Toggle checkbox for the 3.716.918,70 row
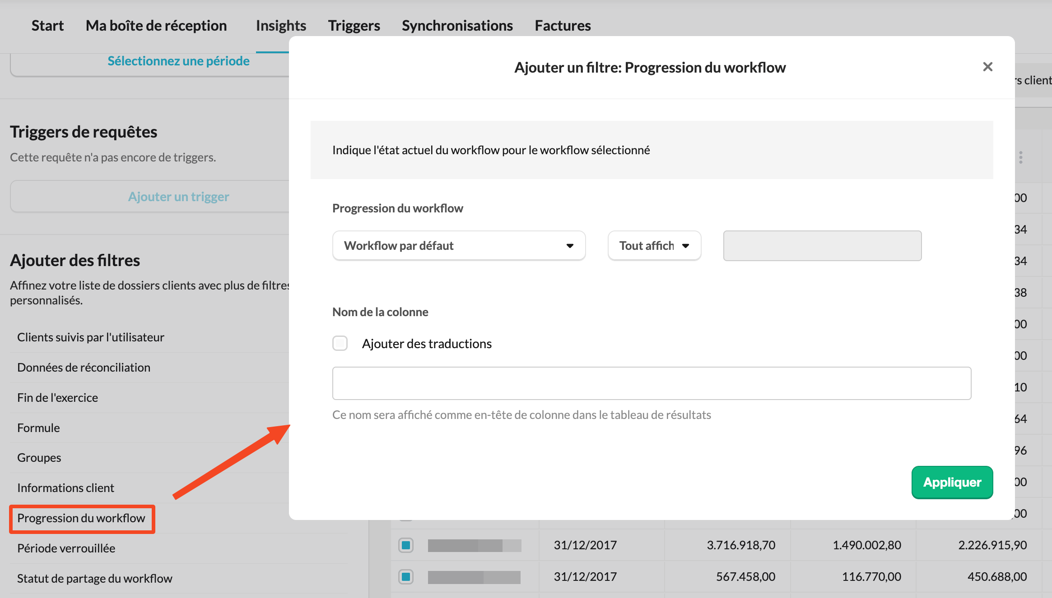1052x598 pixels. 405,545
